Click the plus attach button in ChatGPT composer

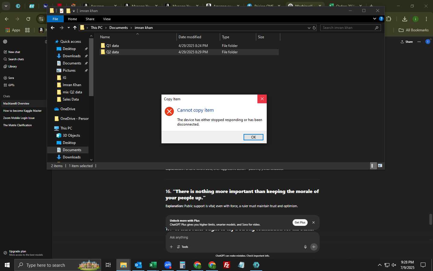pos(171,247)
